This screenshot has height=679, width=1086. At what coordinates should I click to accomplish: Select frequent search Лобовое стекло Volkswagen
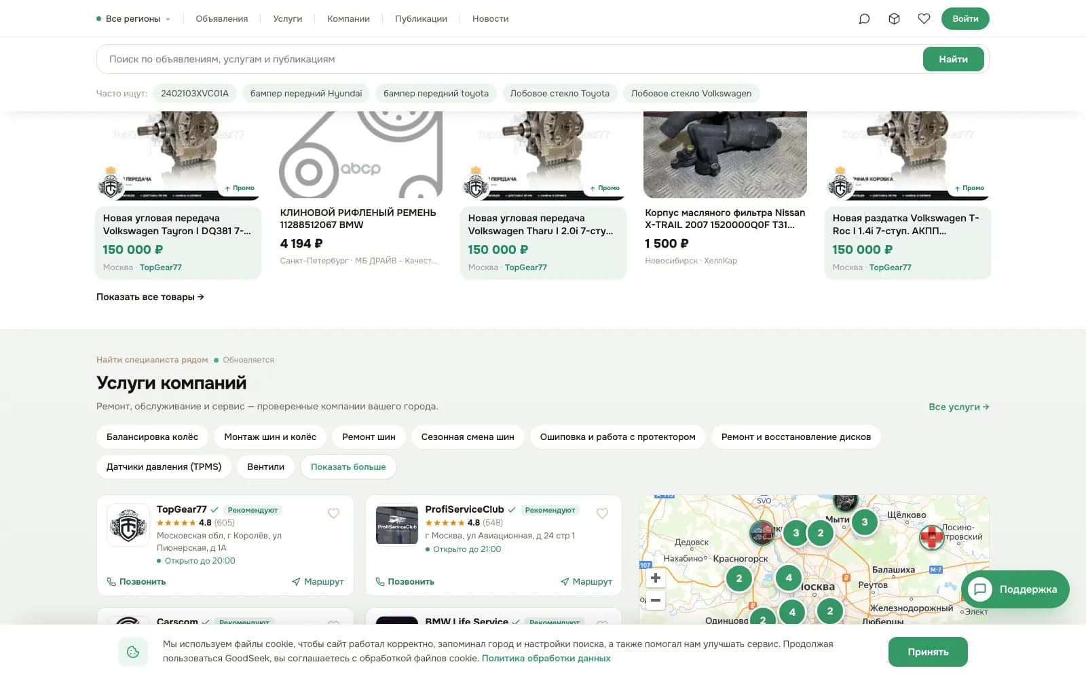click(x=691, y=94)
